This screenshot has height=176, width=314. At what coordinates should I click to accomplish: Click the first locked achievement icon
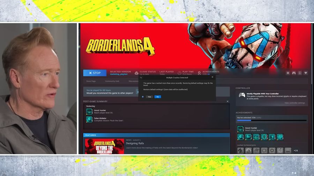point(240,151)
